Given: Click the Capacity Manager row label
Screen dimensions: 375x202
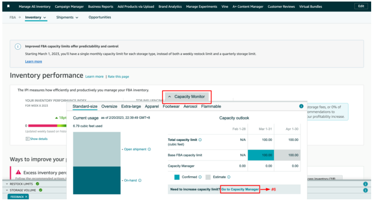Looking at the screenshot, I should (x=181, y=166).
